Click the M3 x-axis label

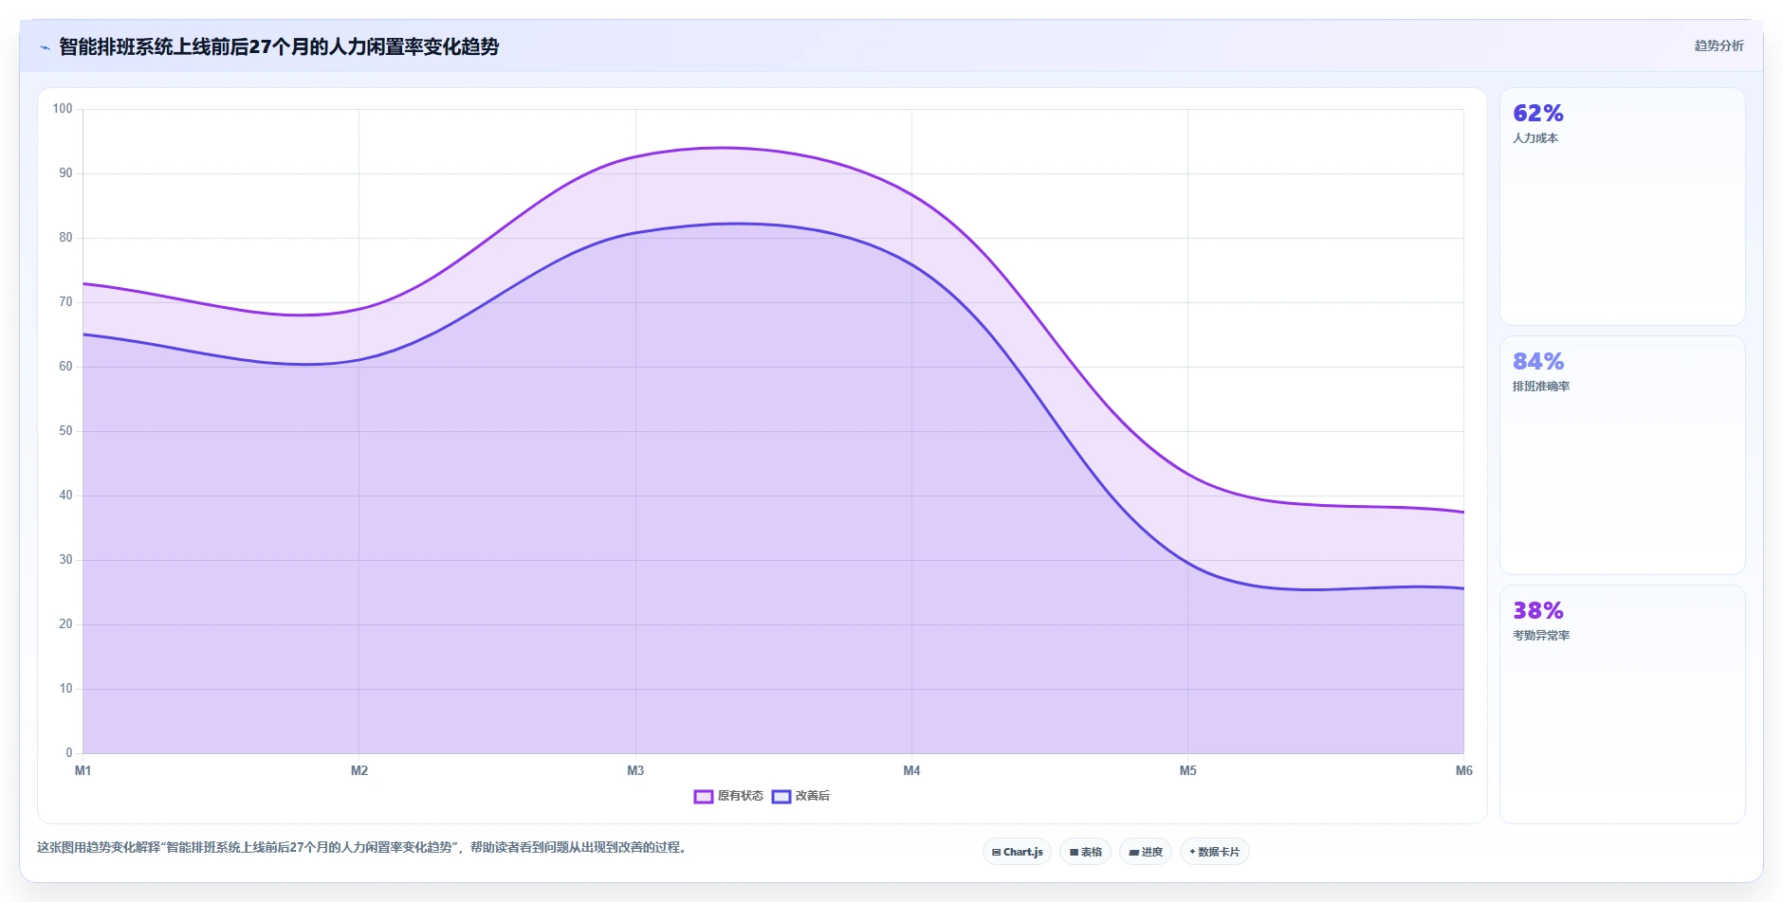click(x=635, y=770)
